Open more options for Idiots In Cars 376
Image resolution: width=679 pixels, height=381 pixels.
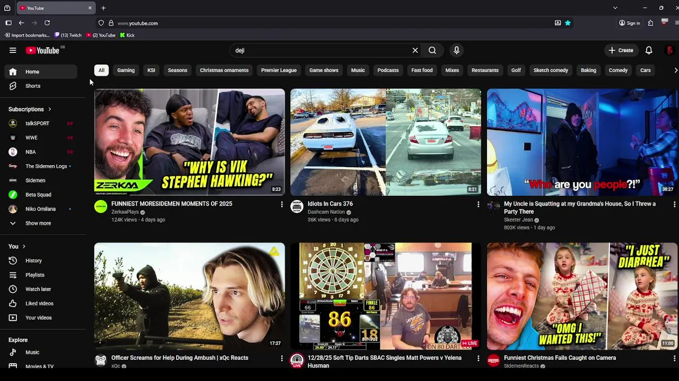[478, 204]
